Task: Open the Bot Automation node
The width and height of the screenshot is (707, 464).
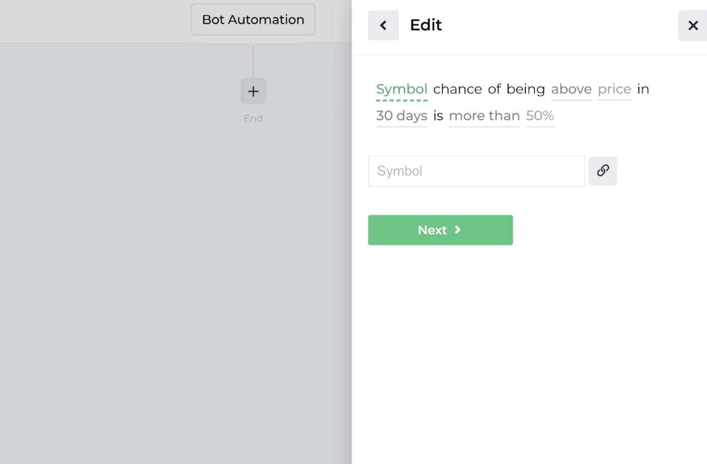Action: pos(253,19)
